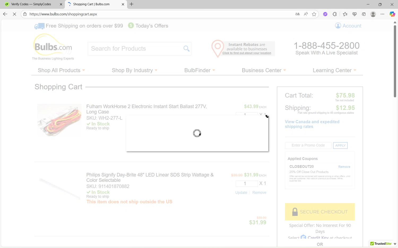Open the Fulham WorkHorse 2 ballast product image
The image size is (398, 248).
59,120
